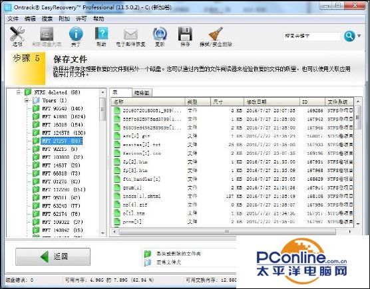Click into the search keyword field

(311, 36)
